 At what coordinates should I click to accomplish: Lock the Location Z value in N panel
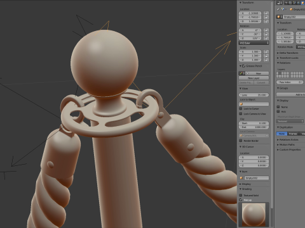click(266, 21)
